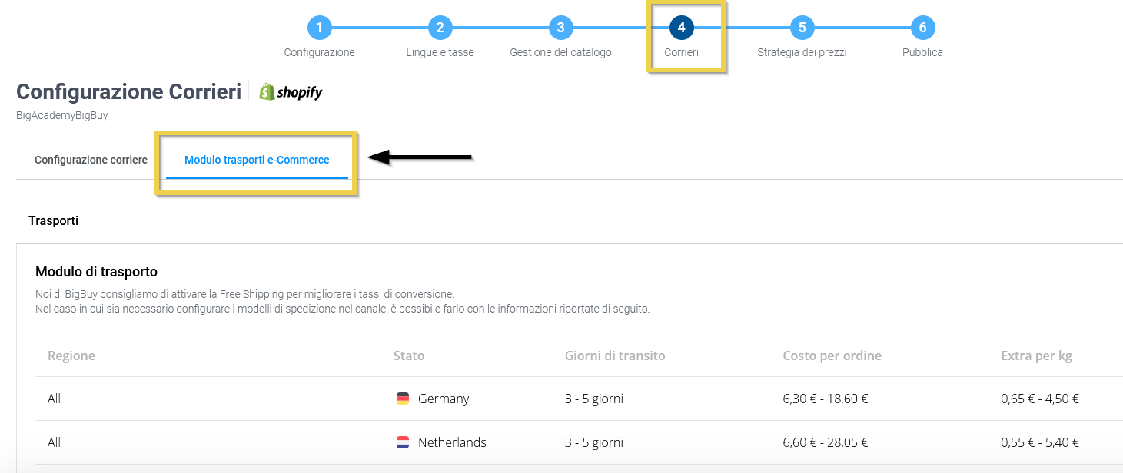Select step 4 Corrieri circle

681,28
